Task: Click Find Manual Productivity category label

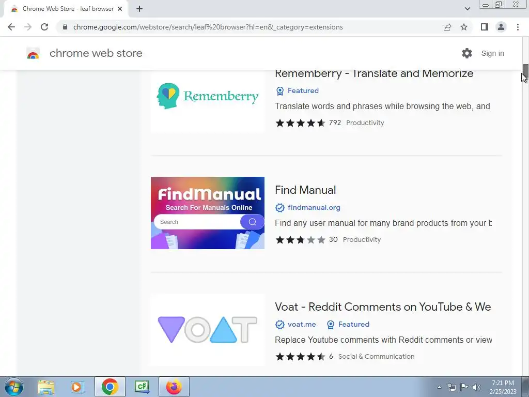Action: [362, 240]
